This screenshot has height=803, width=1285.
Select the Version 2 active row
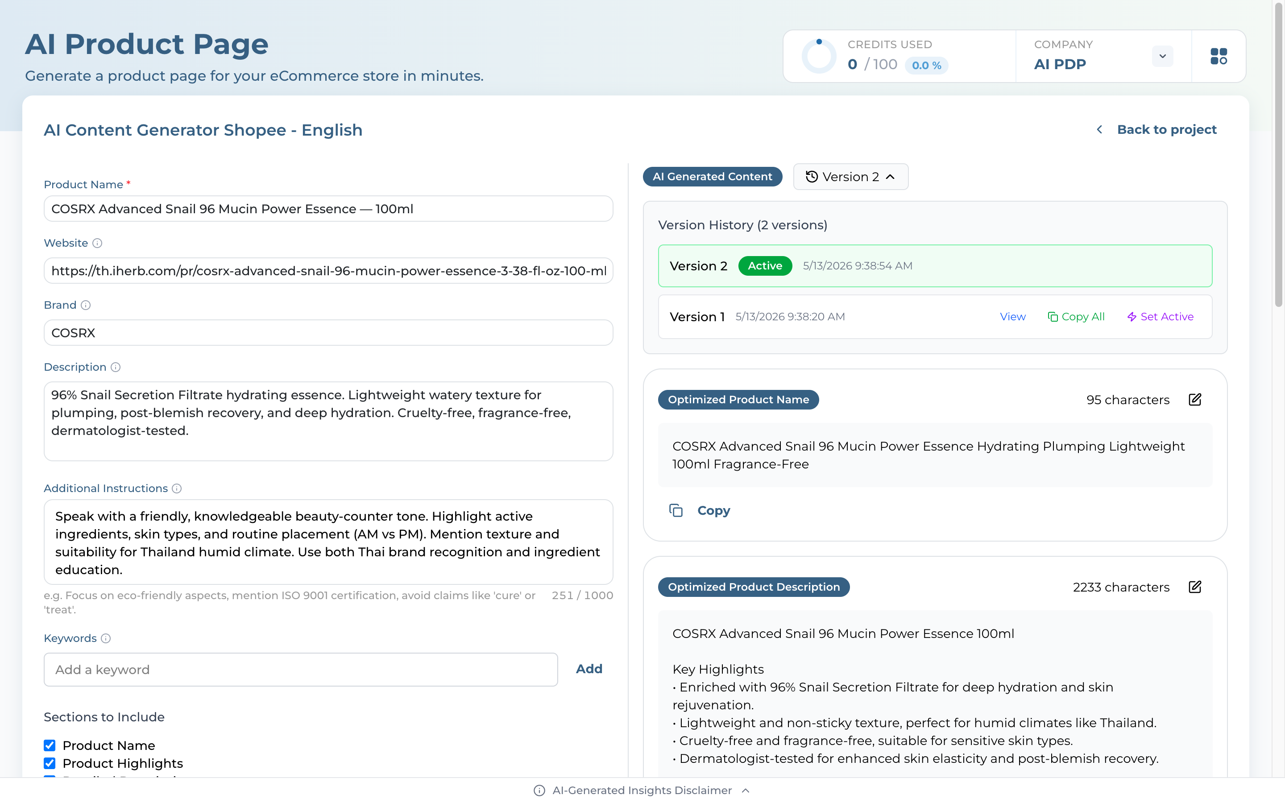pos(935,266)
